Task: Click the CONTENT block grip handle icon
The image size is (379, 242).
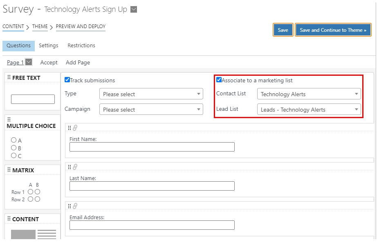Action: 9,218
